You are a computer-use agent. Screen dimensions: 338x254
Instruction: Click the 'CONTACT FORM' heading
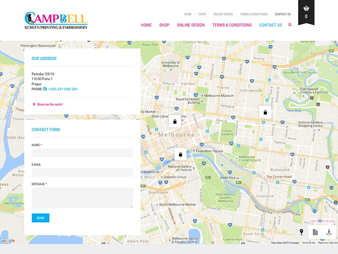46,130
